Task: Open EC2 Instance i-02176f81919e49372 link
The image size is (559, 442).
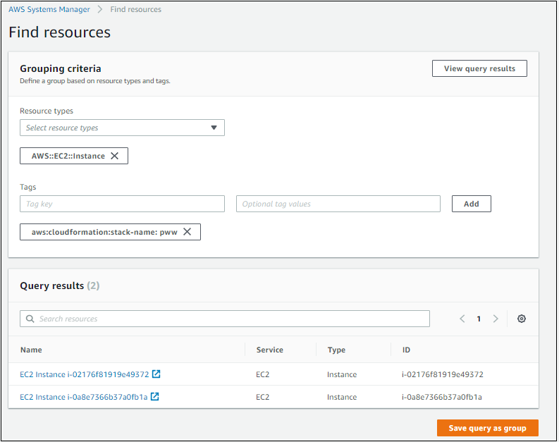Action: pos(85,374)
